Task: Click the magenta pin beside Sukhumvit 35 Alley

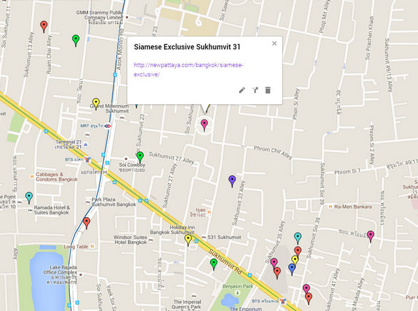Action: coord(274,263)
